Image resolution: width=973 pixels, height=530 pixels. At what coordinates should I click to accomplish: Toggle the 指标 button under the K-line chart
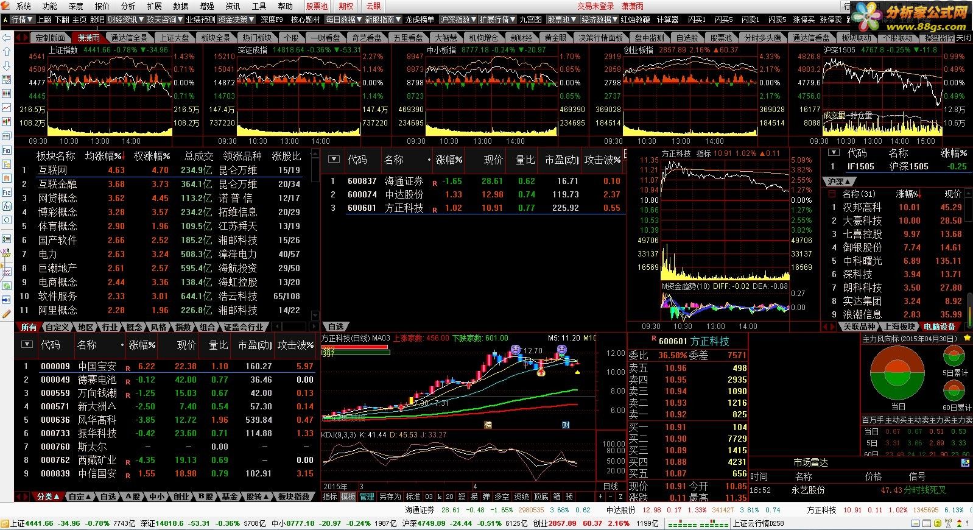tap(329, 496)
